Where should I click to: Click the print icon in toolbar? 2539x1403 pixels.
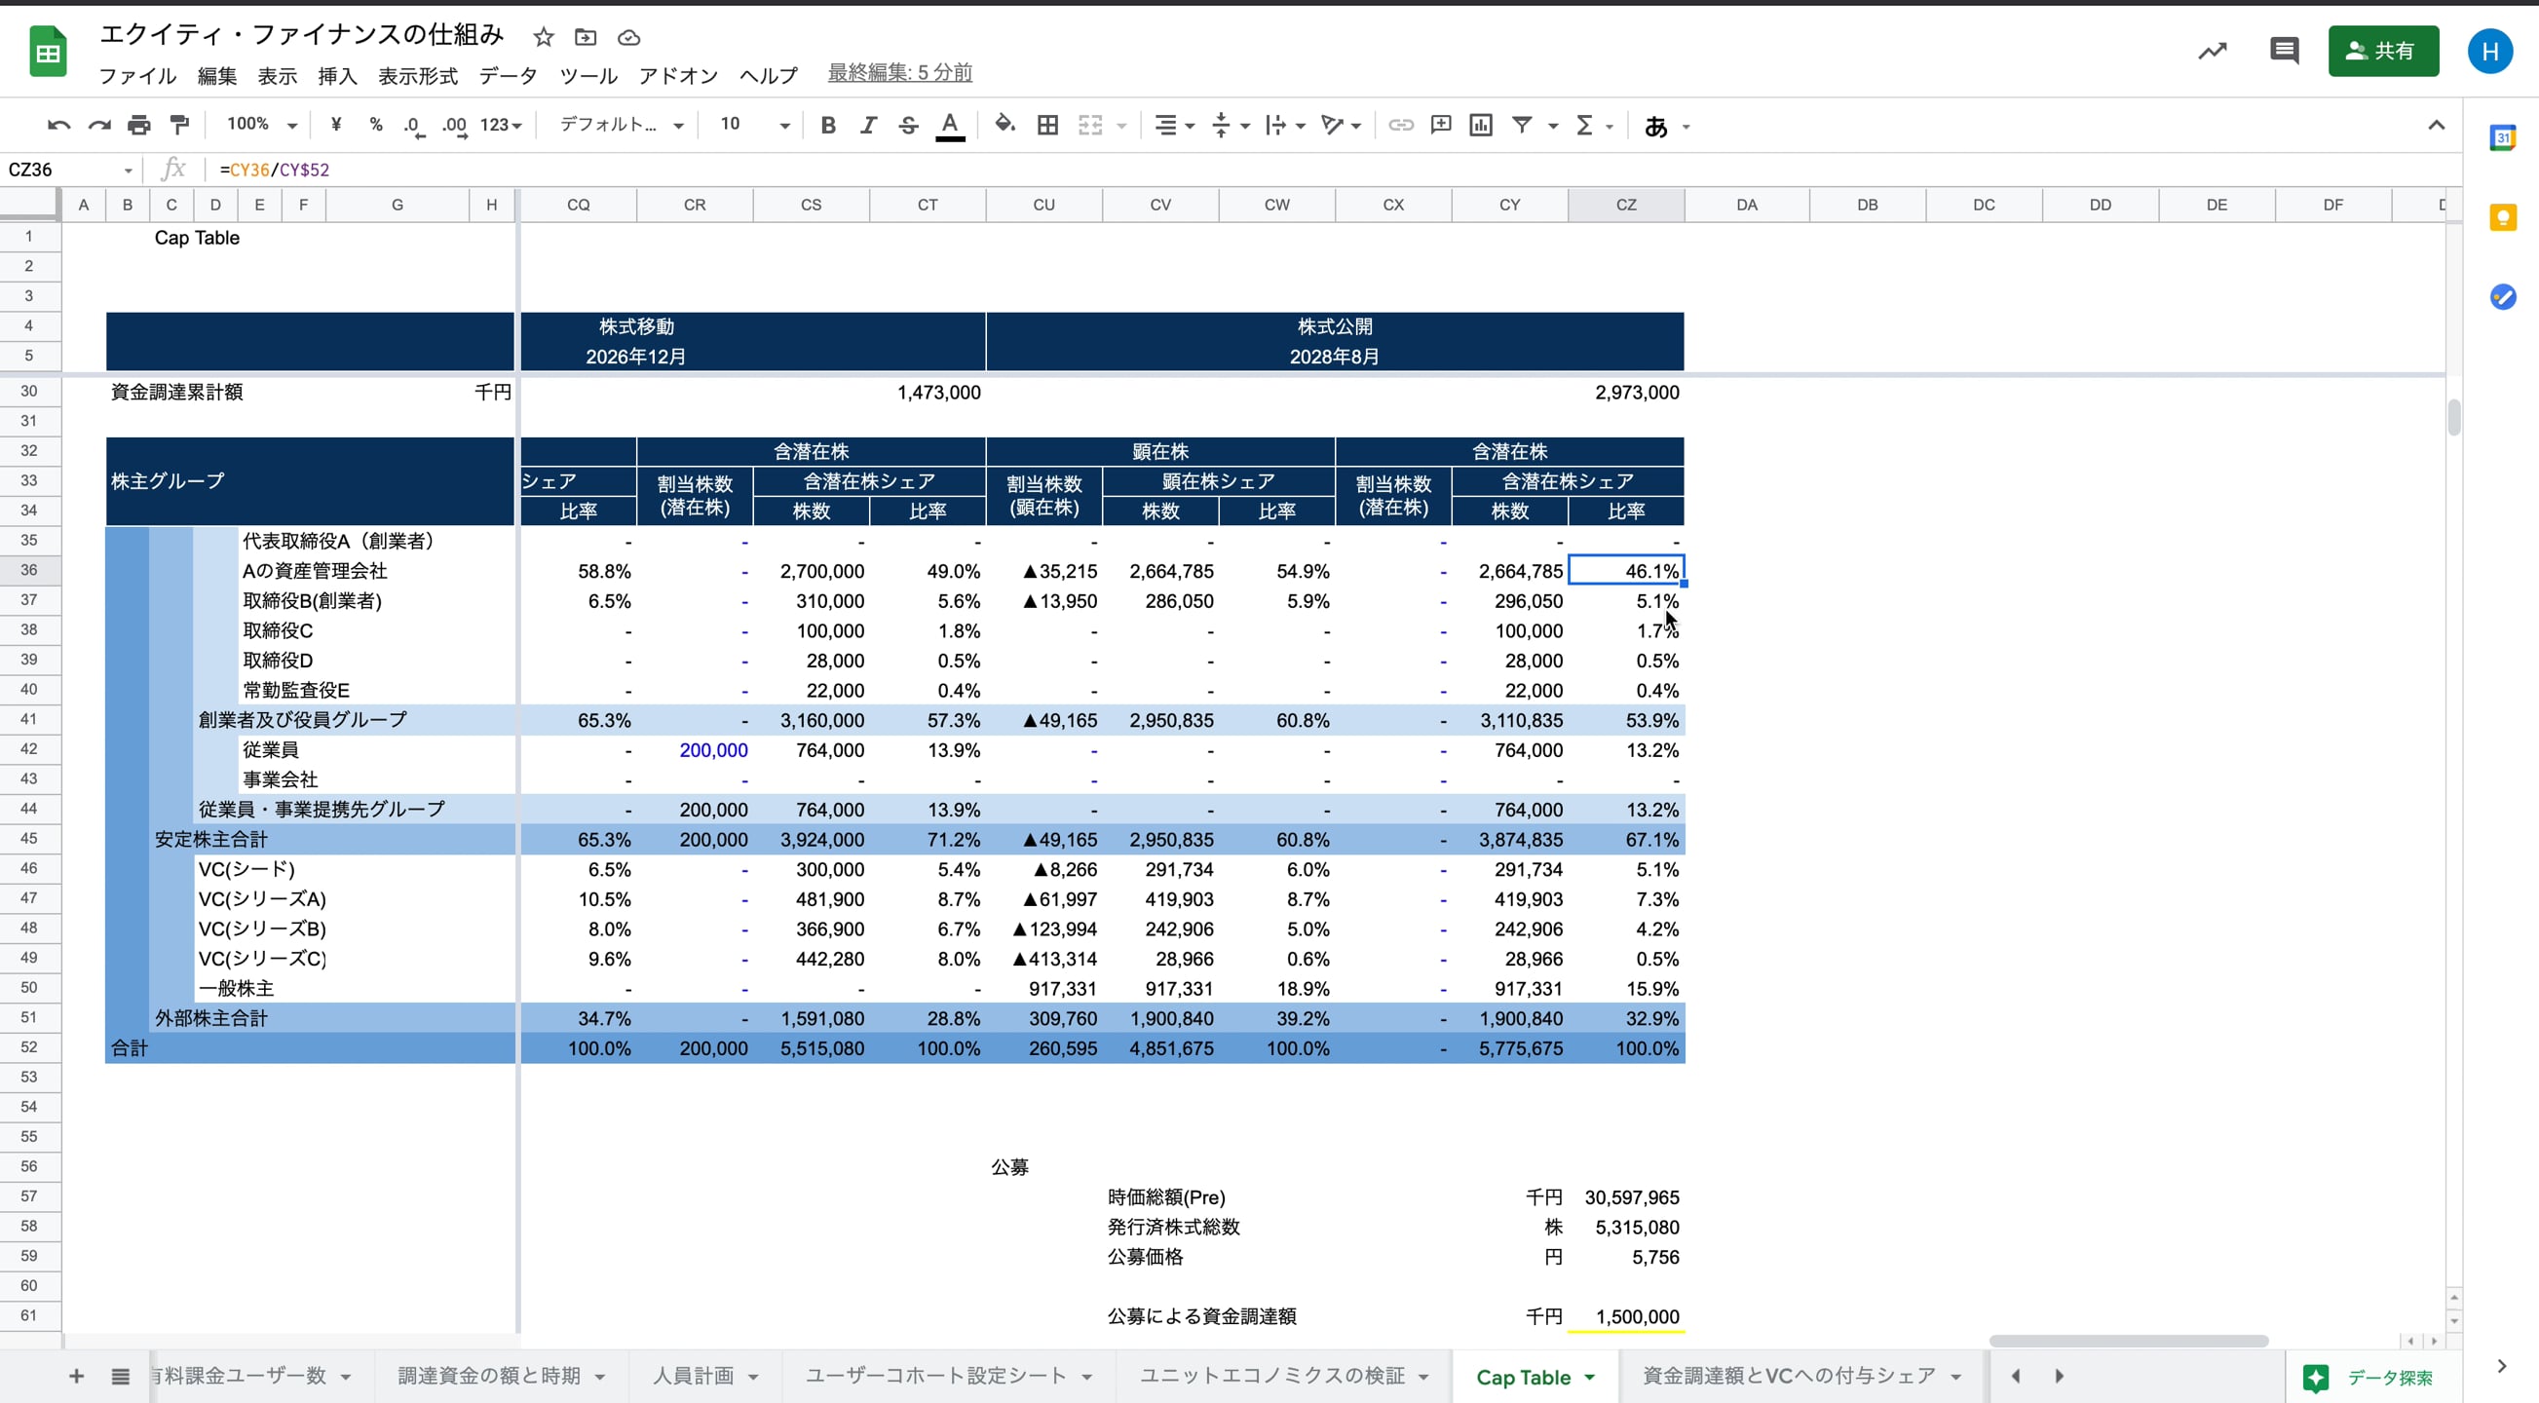(139, 126)
